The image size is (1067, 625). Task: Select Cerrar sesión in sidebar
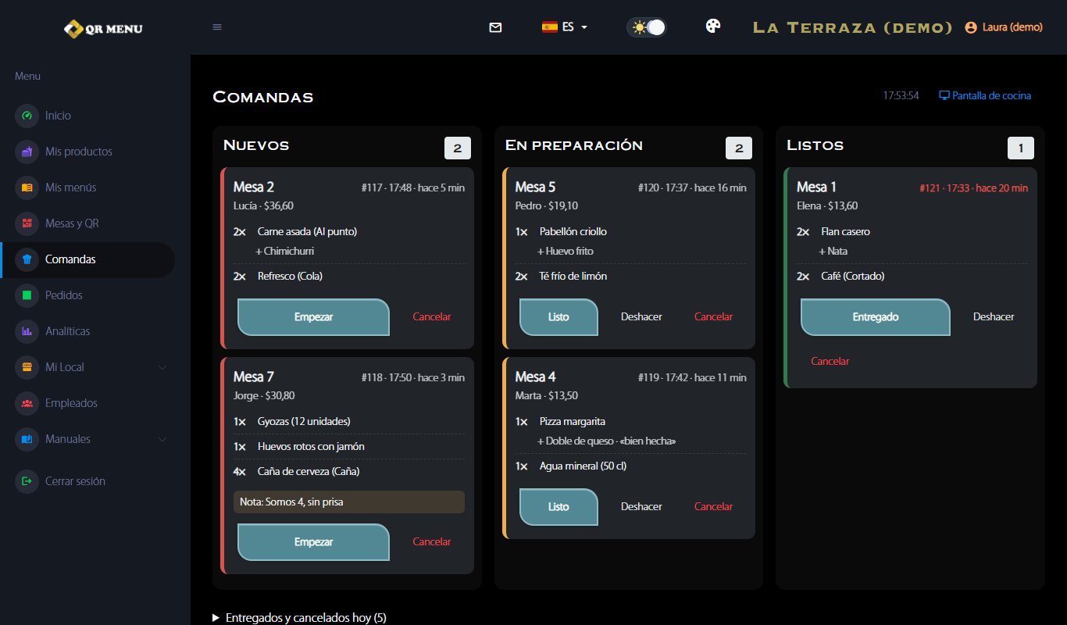tap(75, 481)
